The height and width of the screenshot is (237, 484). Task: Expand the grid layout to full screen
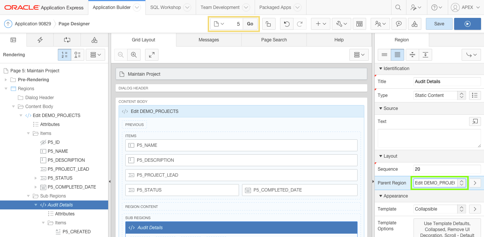(x=152, y=55)
